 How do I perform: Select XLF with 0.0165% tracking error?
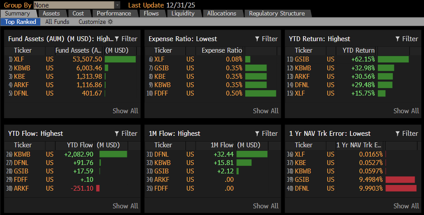300,154
